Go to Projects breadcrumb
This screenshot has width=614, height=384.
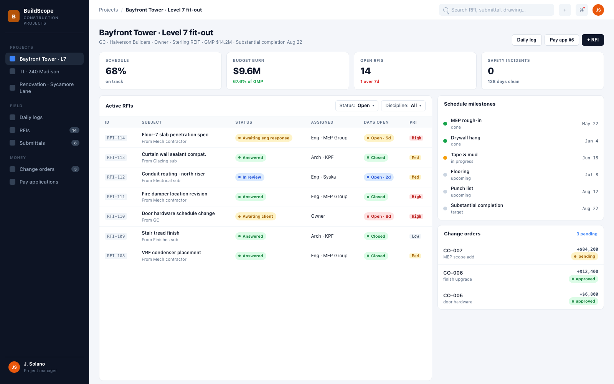pos(109,10)
